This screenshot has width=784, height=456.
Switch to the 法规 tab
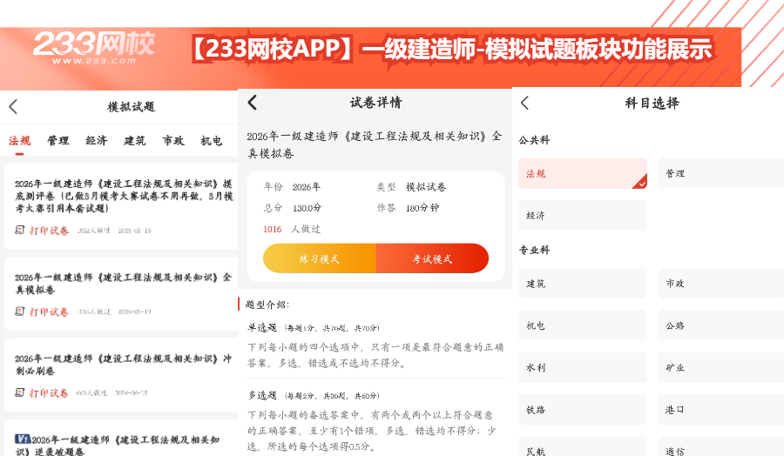point(19,141)
